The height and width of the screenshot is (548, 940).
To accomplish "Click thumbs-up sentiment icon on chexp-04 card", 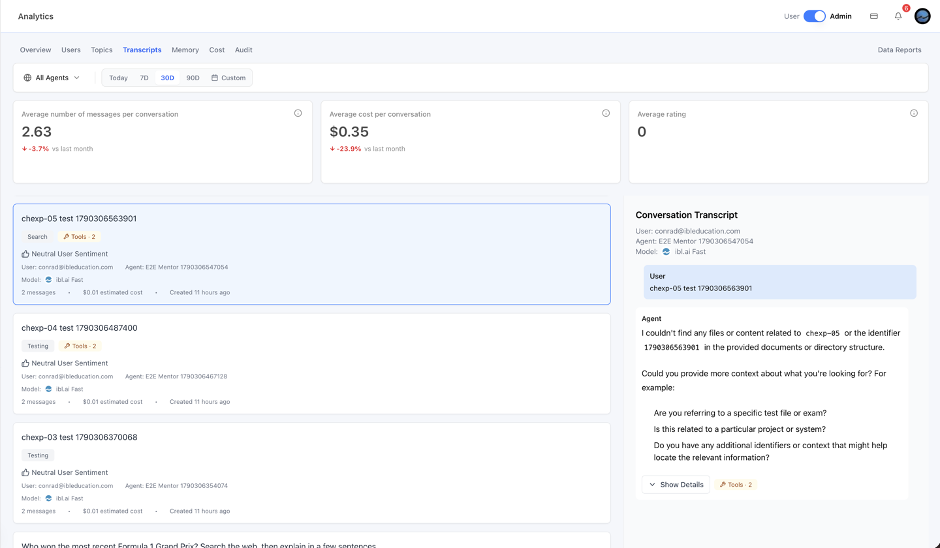I will [25, 363].
